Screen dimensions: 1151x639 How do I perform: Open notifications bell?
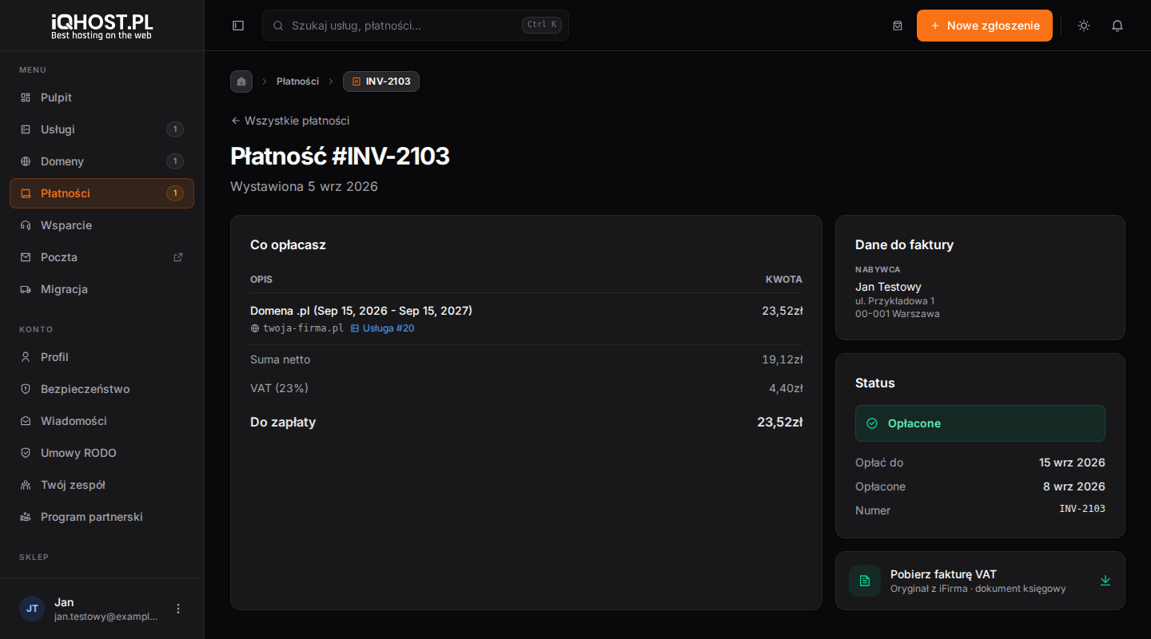click(x=1117, y=26)
